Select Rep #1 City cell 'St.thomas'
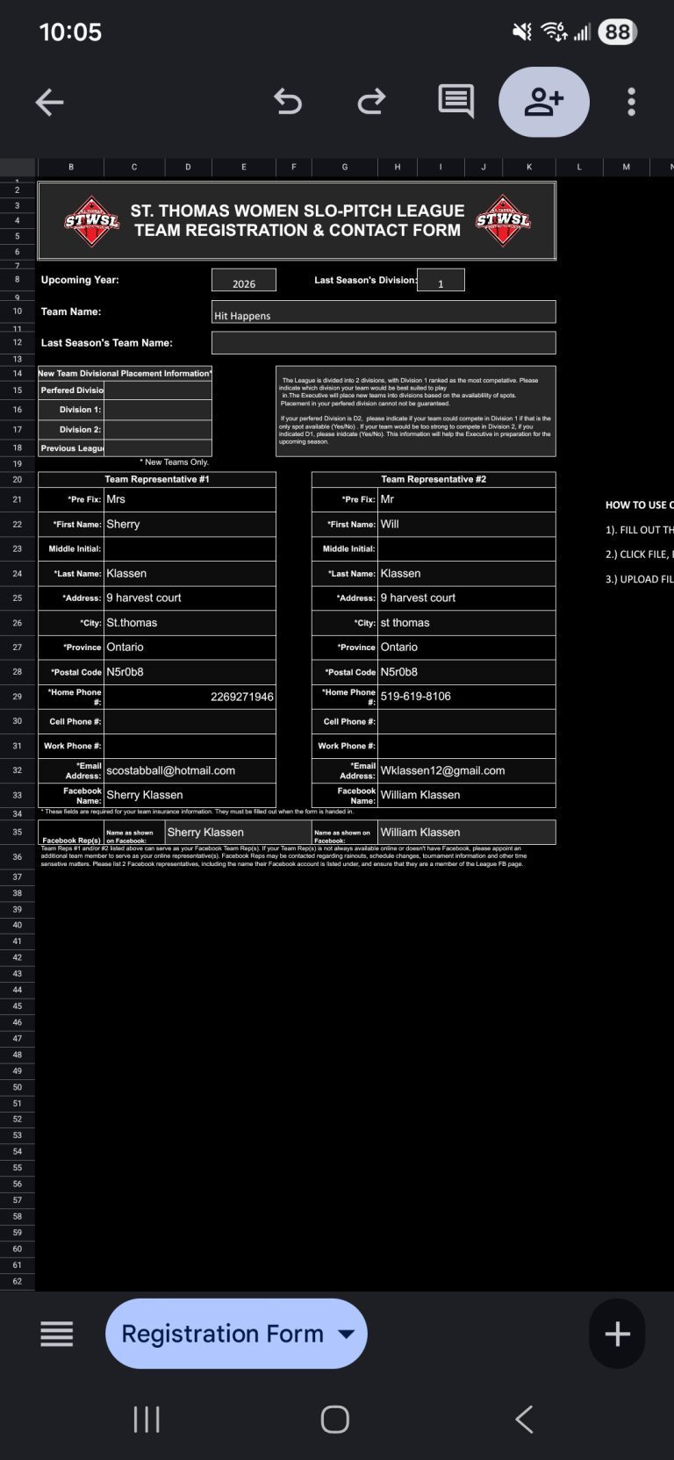This screenshot has width=674, height=1460. [190, 622]
